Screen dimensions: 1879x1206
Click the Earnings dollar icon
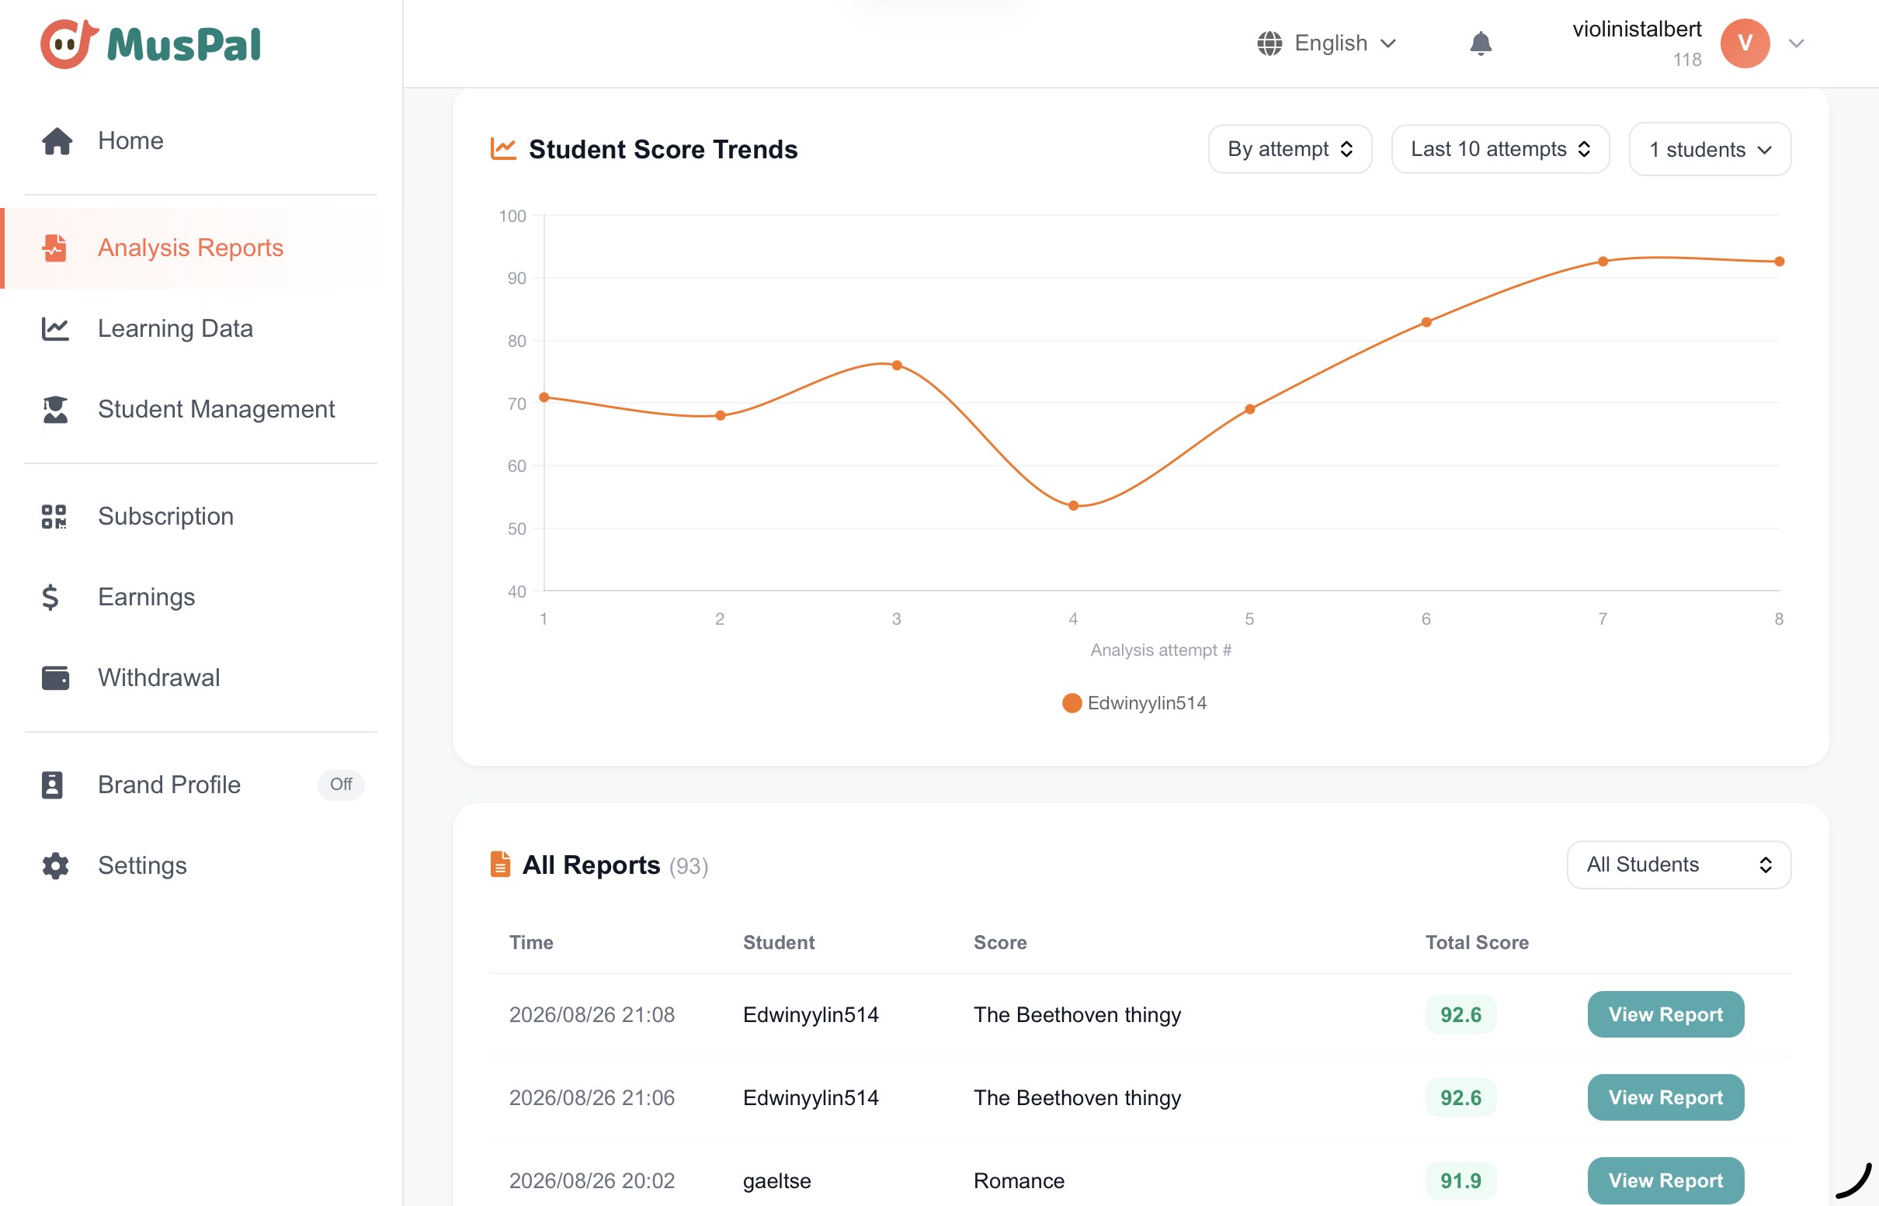[x=50, y=597]
